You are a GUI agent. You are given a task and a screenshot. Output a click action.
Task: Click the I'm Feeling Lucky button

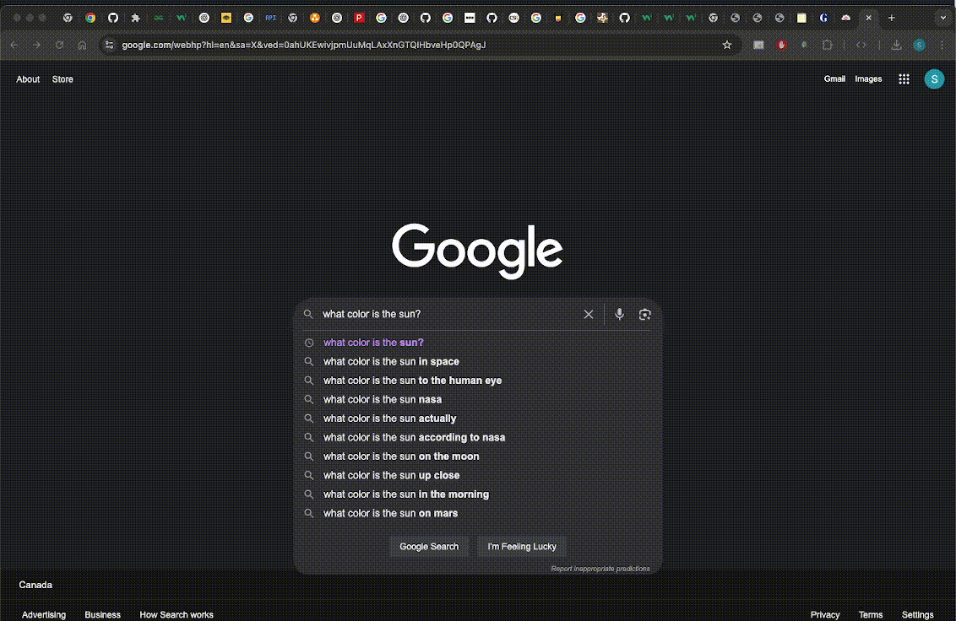(522, 547)
